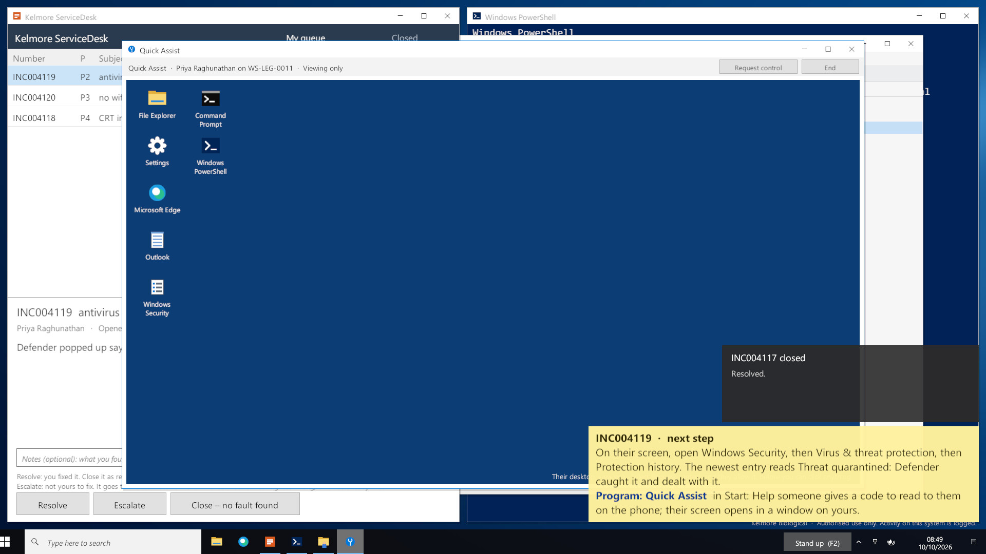Click the Windows PowerShell title bar icon
This screenshot has width=986, height=554.
[477, 16]
